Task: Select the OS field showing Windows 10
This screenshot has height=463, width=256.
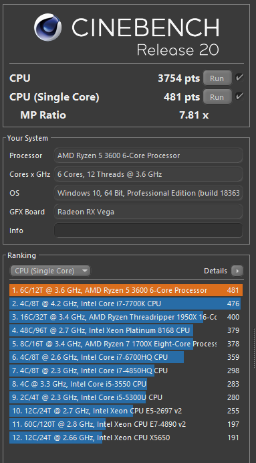Action: pos(148,193)
